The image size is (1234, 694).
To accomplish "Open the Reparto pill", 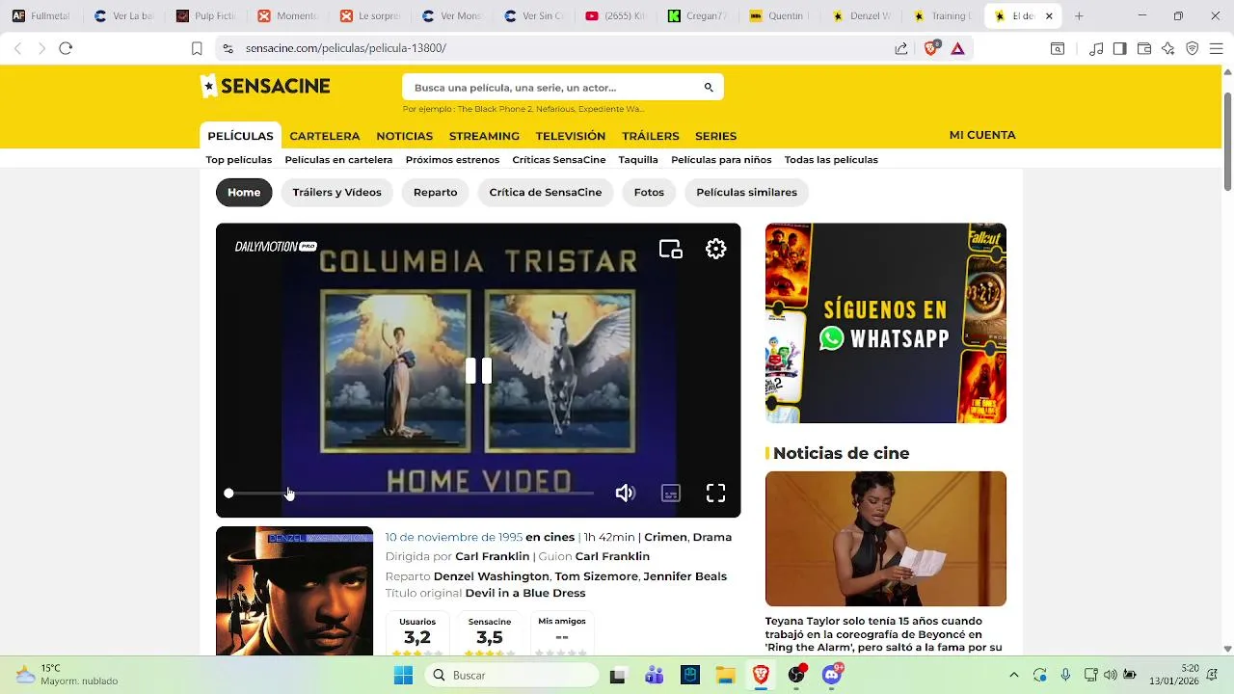I will point(436,192).
